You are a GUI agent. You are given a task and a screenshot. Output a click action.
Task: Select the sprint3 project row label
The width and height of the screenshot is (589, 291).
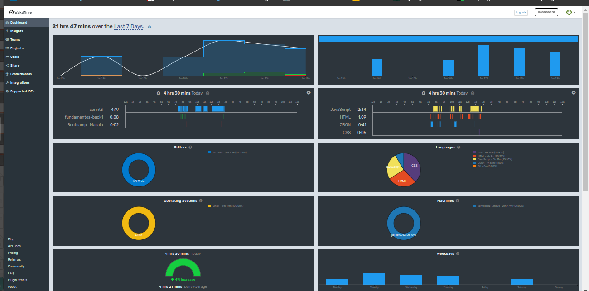coord(96,109)
